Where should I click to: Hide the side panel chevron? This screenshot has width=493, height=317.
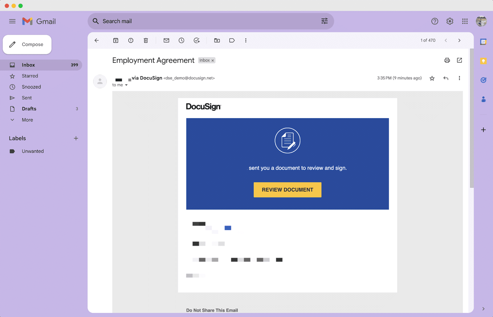coord(483,309)
